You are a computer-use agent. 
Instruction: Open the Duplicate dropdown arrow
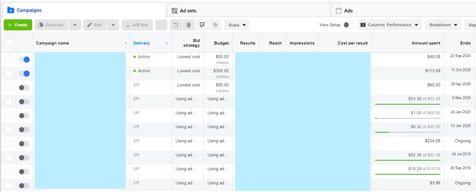pos(75,25)
